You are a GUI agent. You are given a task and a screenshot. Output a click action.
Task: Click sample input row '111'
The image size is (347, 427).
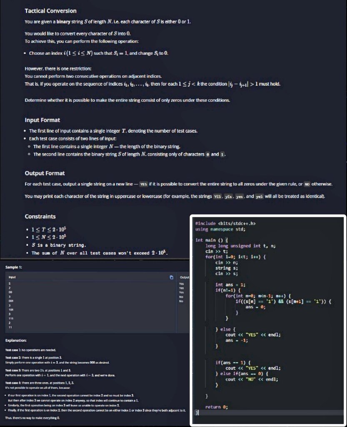tap(11, 318)
